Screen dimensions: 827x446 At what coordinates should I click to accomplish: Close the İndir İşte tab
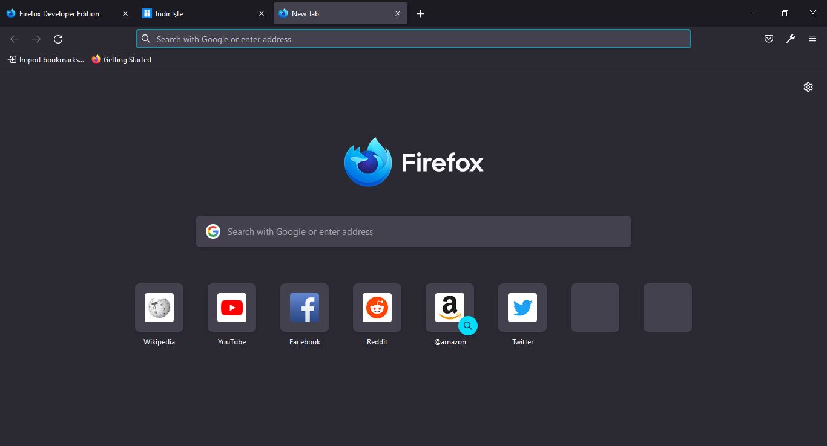[262, 13]
